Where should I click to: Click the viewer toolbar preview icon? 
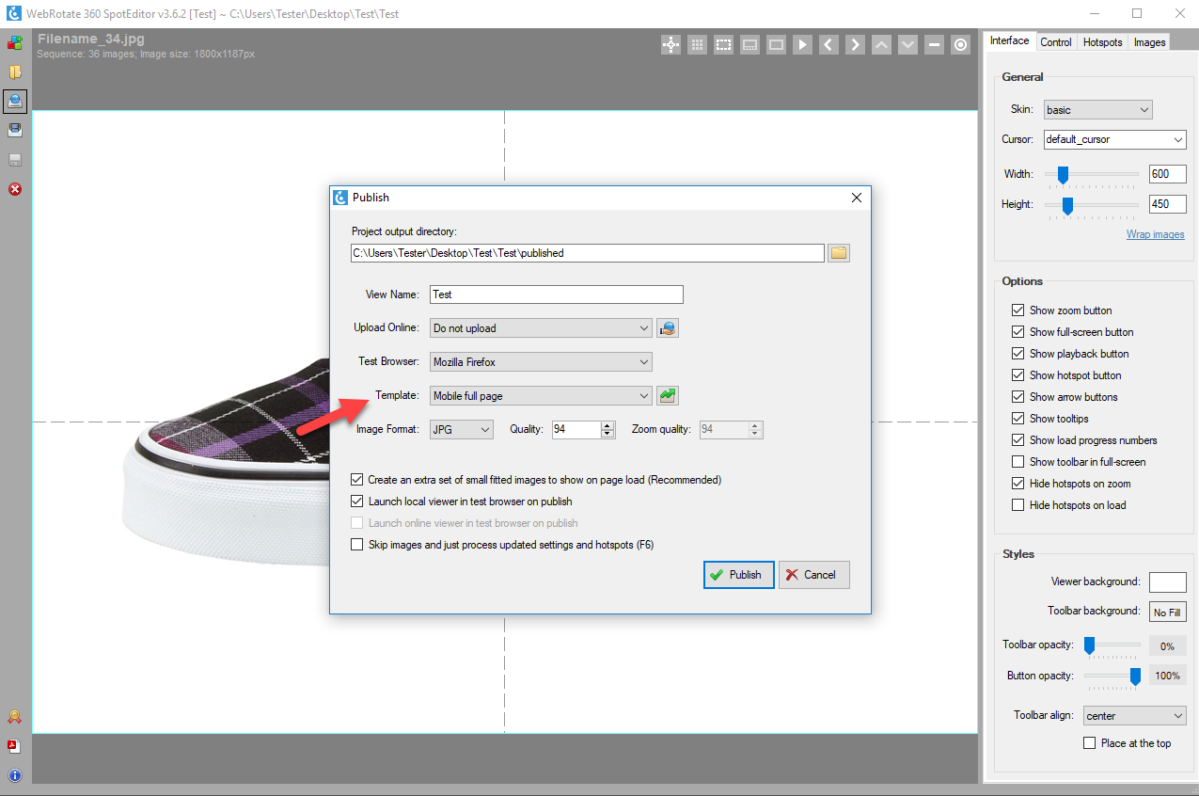tap(749, 44)
